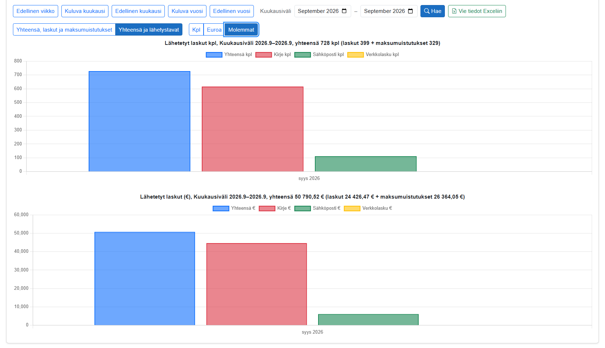Switch to Yhteensä, laskut ja maksumuistutukset view
605x348 pixels.
pos(64,30)
